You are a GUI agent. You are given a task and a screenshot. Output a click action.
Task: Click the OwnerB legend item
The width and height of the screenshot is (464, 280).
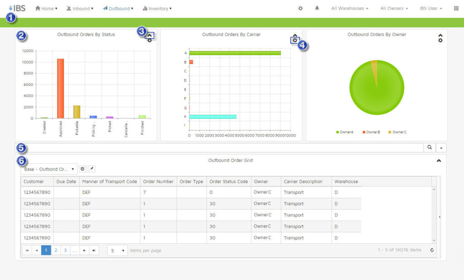371,132
